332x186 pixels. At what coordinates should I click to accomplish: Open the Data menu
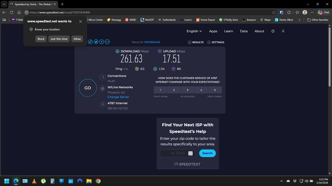coord(244,31)
